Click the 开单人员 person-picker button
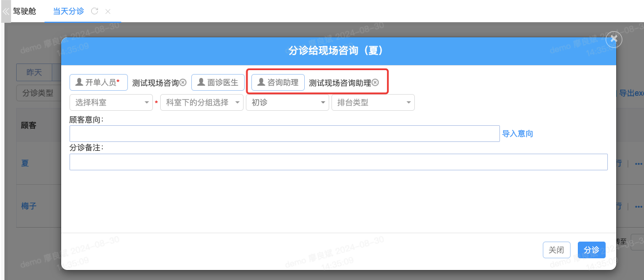This screenshot has height=280, width=644. (x=98, y=82)
